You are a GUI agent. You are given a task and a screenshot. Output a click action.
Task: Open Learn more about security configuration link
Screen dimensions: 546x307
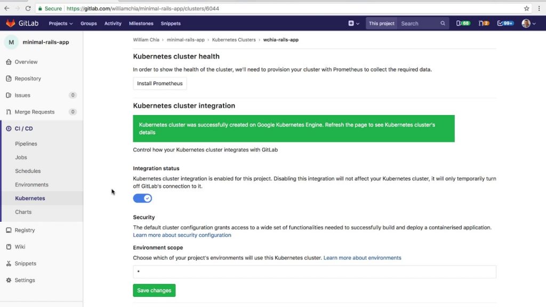182,235
